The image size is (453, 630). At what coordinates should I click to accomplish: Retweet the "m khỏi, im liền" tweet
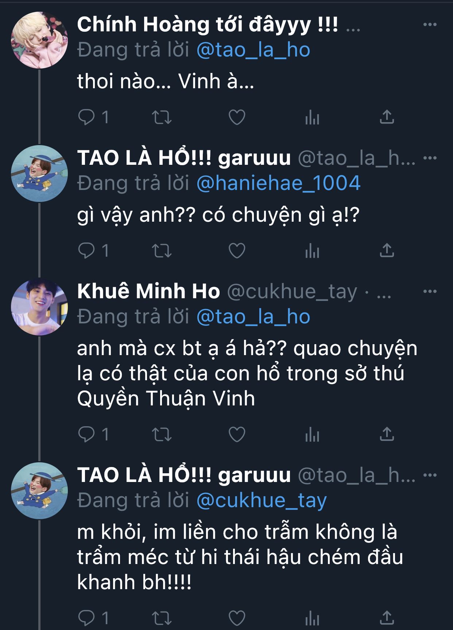pyautogui.click(x=162, y=618)
